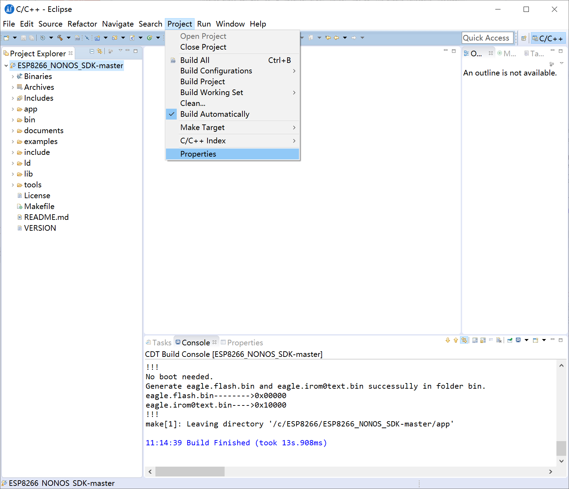Select Properties in the Project menu
Viewport: 569px width, 489px height.
[233, 154]
